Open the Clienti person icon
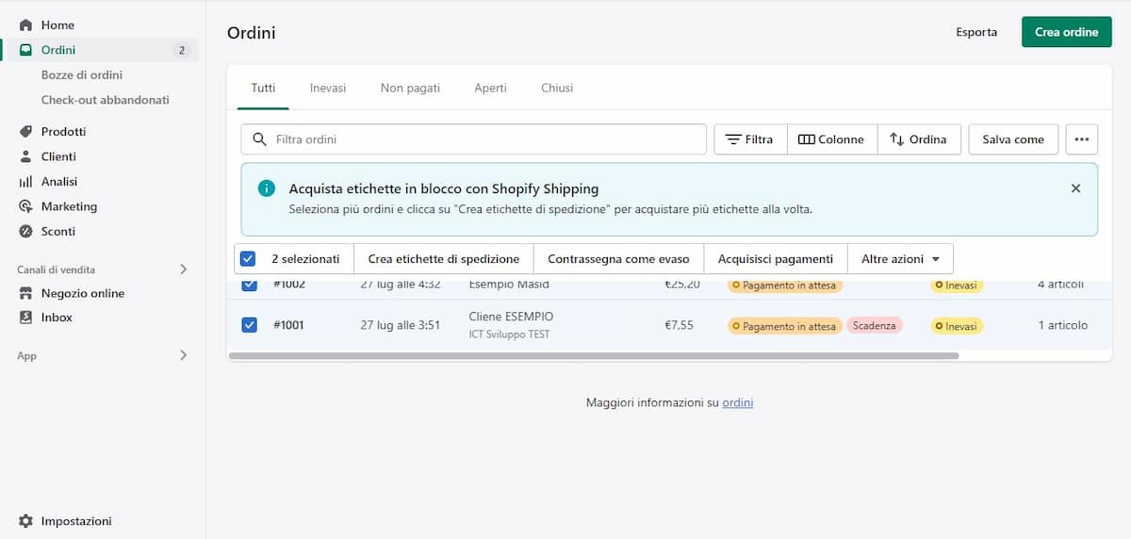The image size is (1131, 539). (x=25, y=156)
